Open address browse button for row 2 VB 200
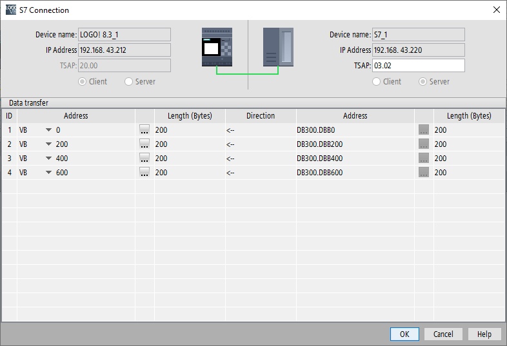 pyautogui.click(x=144, y=144)
